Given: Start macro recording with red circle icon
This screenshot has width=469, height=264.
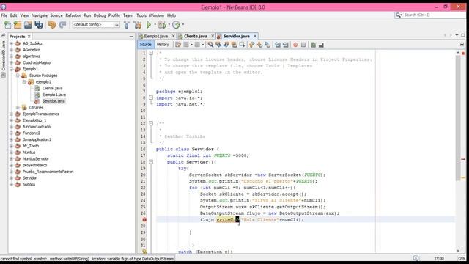Looking at the screenshot, I should point(295,45).
